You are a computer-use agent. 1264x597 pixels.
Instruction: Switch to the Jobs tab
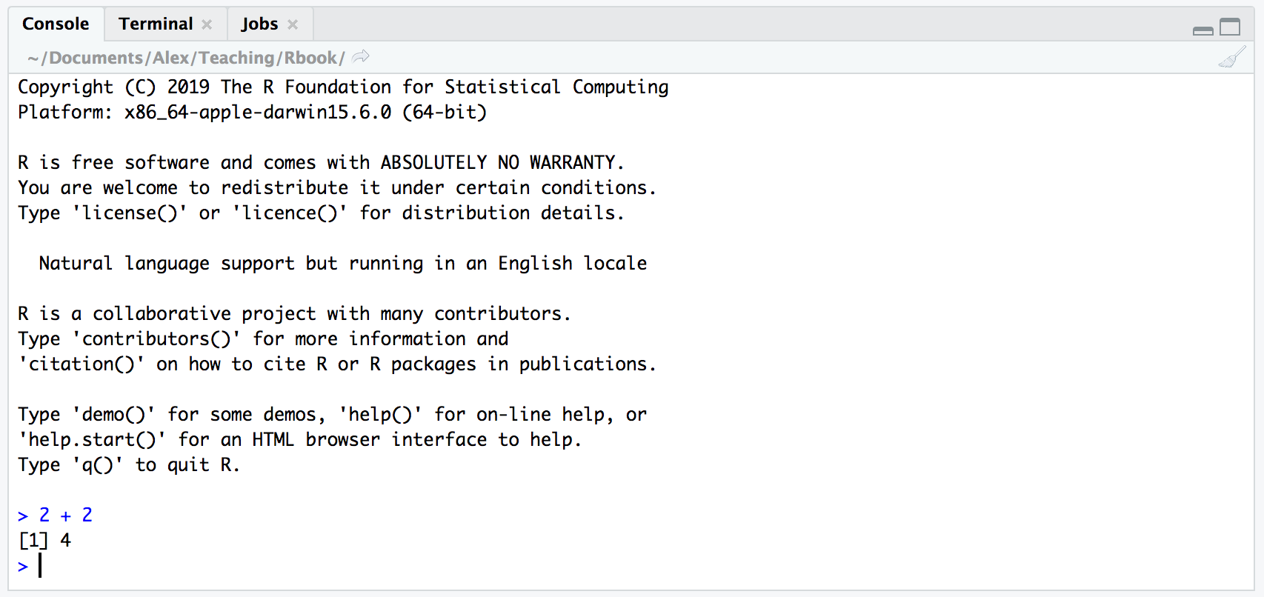coord(259,24)
